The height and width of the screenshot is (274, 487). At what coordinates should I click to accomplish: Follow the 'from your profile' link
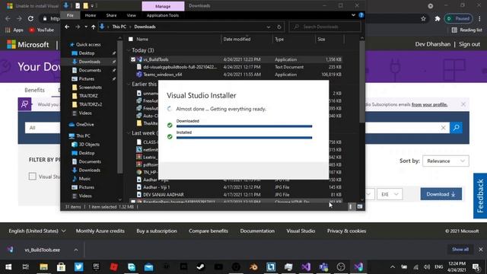click(429, 105)
